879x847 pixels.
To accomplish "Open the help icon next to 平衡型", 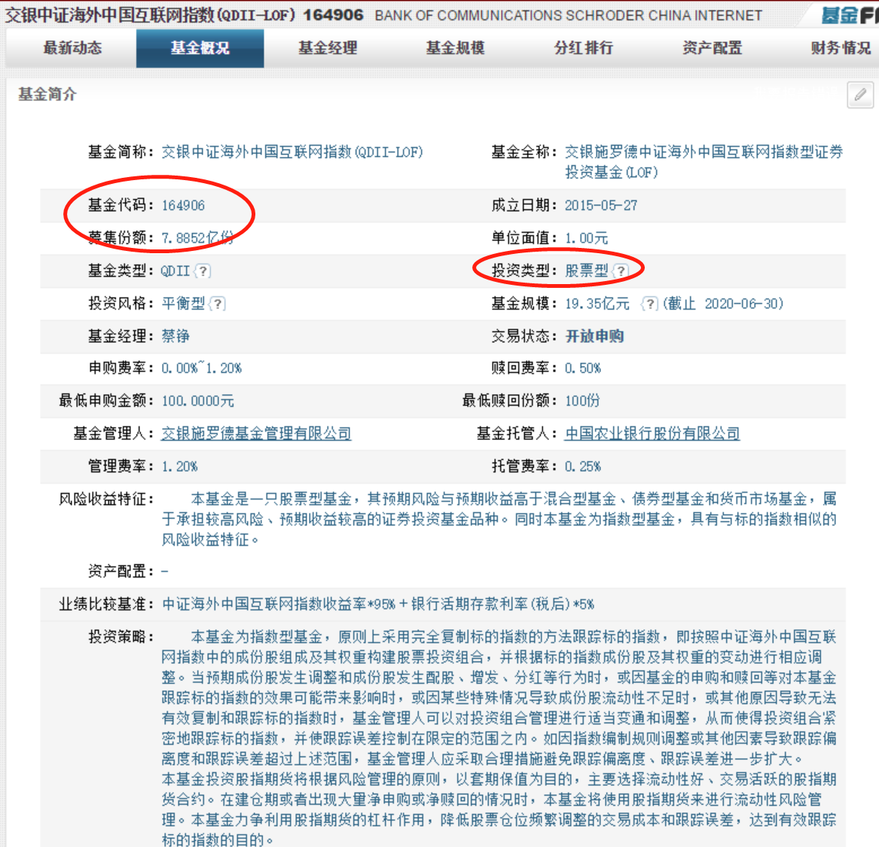I will pyautogui.click(x=217, y=304).
